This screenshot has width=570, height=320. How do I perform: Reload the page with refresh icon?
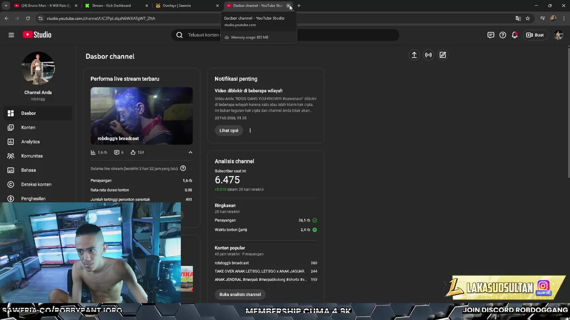coord(28,18)
